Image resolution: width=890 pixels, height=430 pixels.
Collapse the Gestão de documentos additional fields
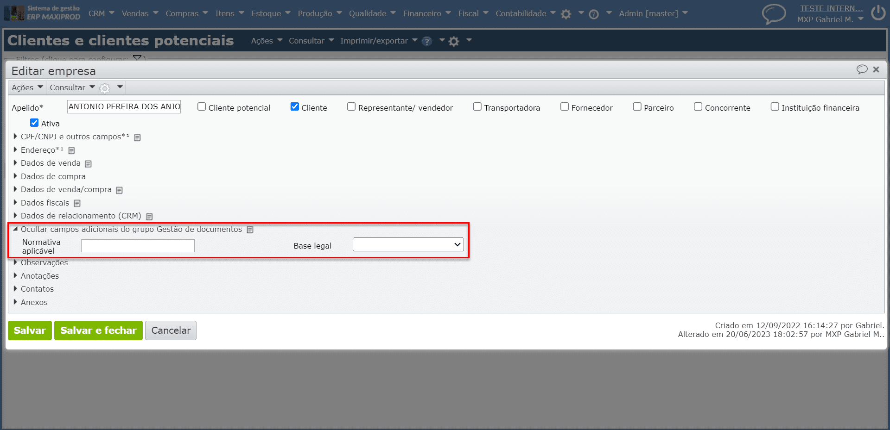tap(127, 229)
